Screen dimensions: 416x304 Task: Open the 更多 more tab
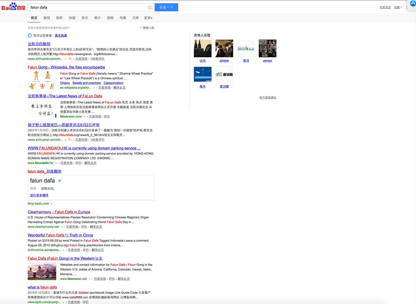148,18
